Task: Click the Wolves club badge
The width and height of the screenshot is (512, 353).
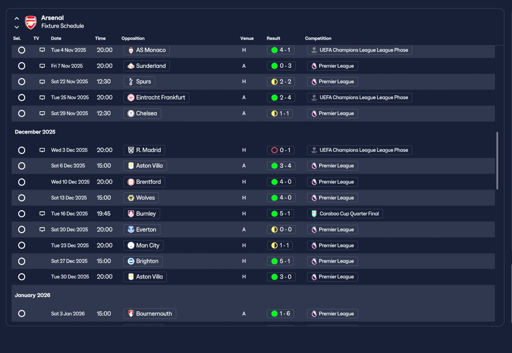Action: tap(131, 198)
